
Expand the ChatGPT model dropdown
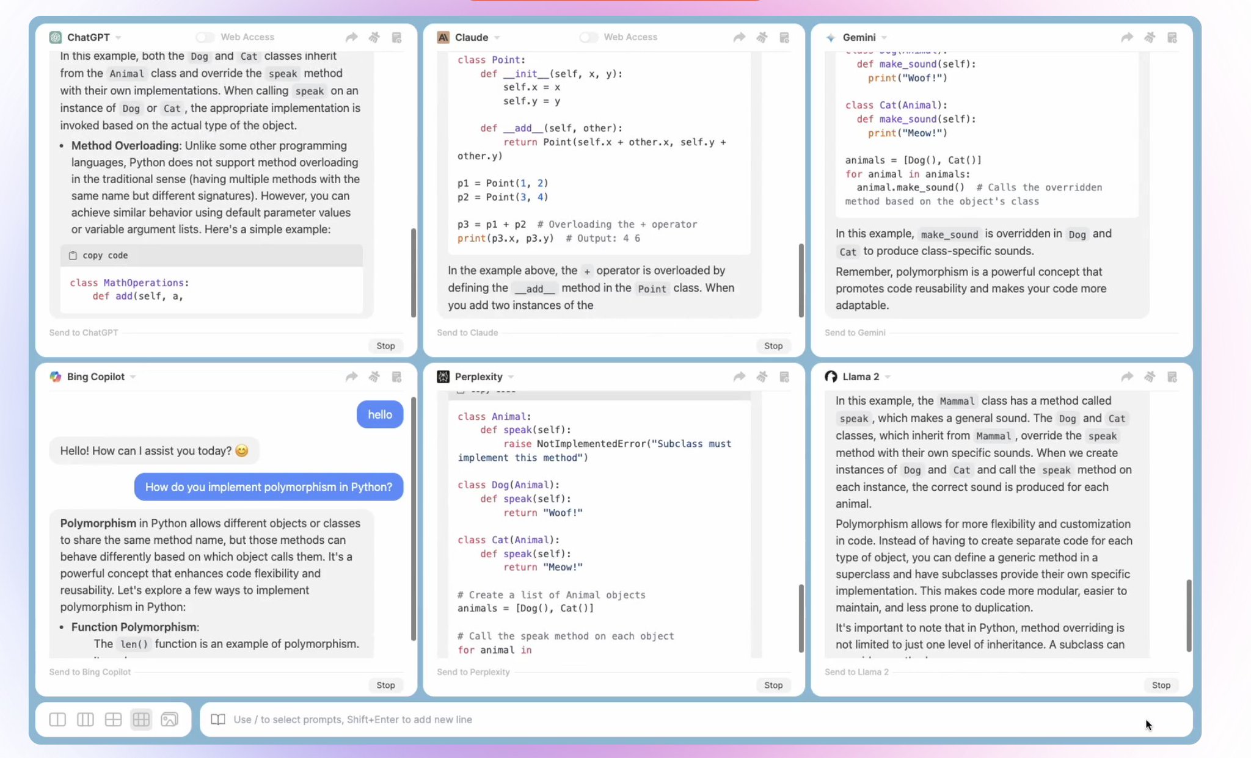click(x=119, y=38)
